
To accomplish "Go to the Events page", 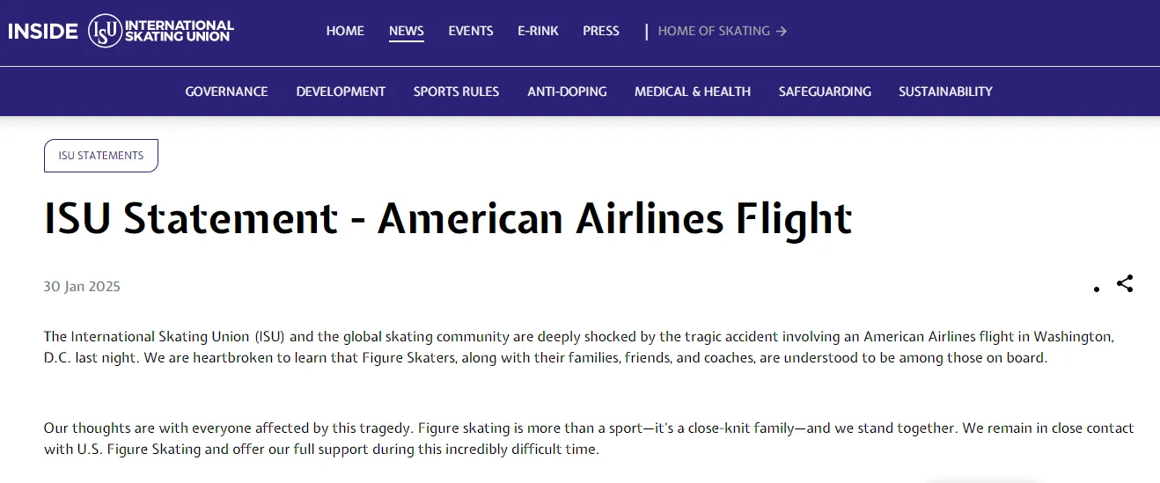I will click(471, 31).
